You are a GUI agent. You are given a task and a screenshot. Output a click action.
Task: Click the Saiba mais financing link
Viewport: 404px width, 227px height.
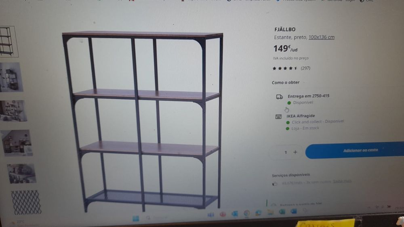tap(342, 181)
